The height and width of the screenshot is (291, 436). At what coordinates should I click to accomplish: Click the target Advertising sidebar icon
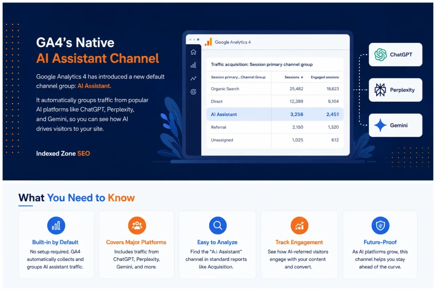click(x=193, y=92)
